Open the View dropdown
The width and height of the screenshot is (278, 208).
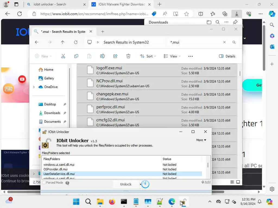click(x=172, y=56)
